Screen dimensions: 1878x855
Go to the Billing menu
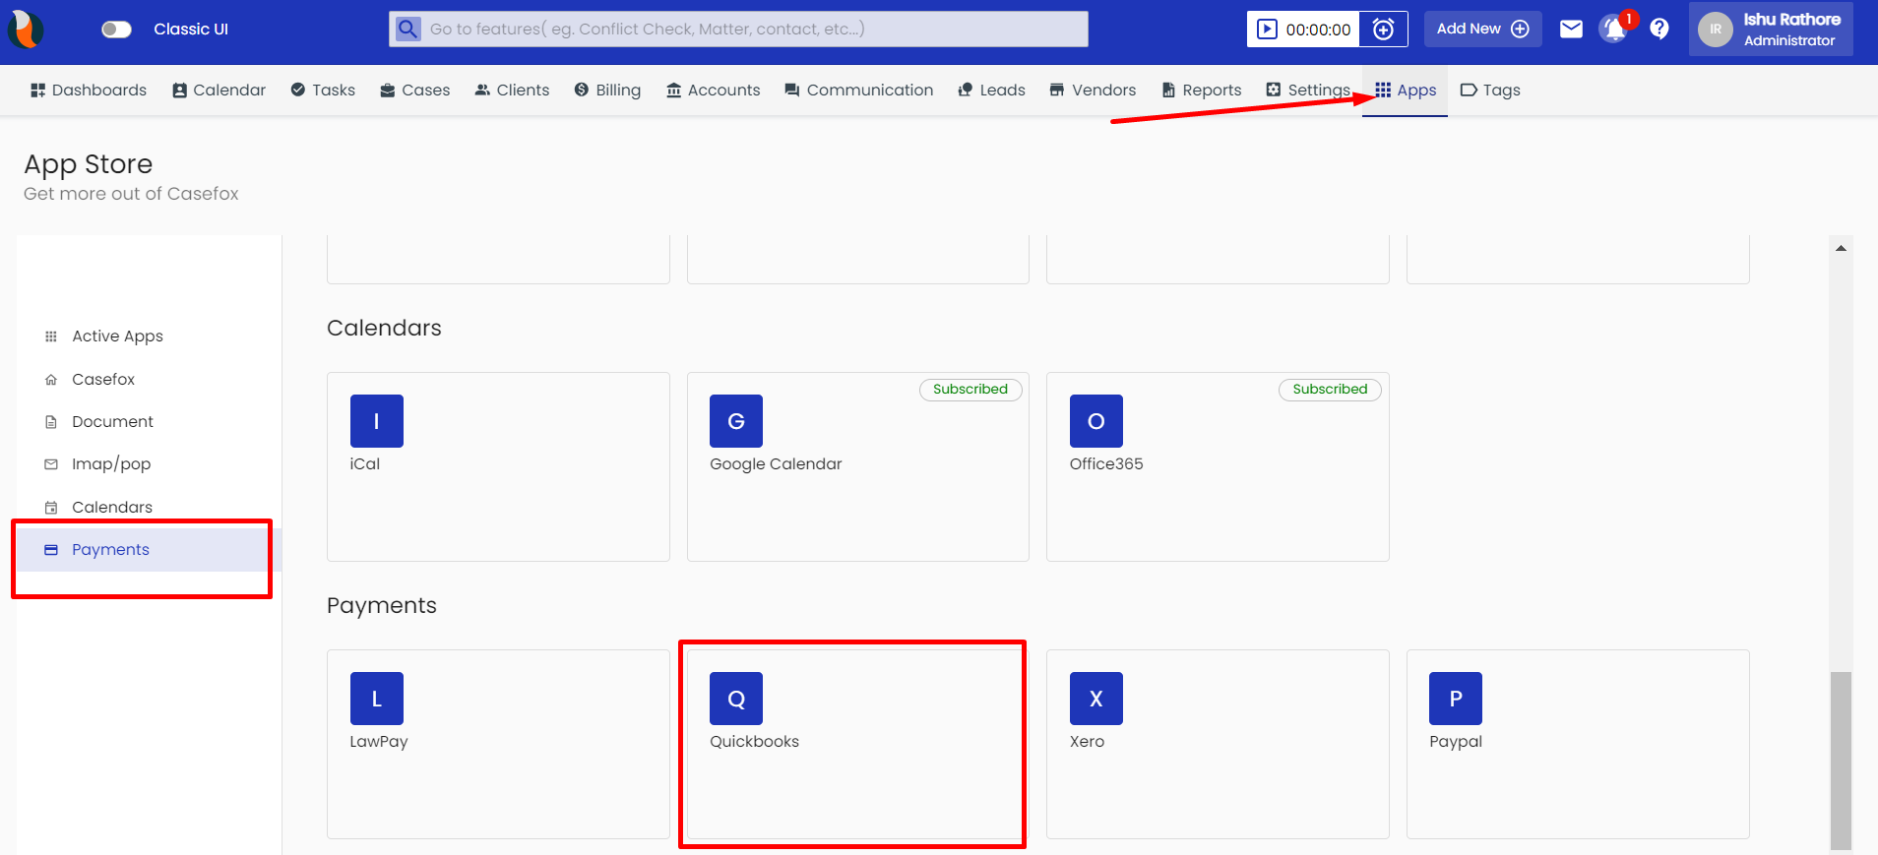(607, 91)
